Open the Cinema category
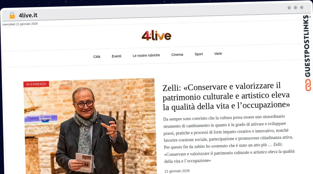313x174 pixels. 177,55
